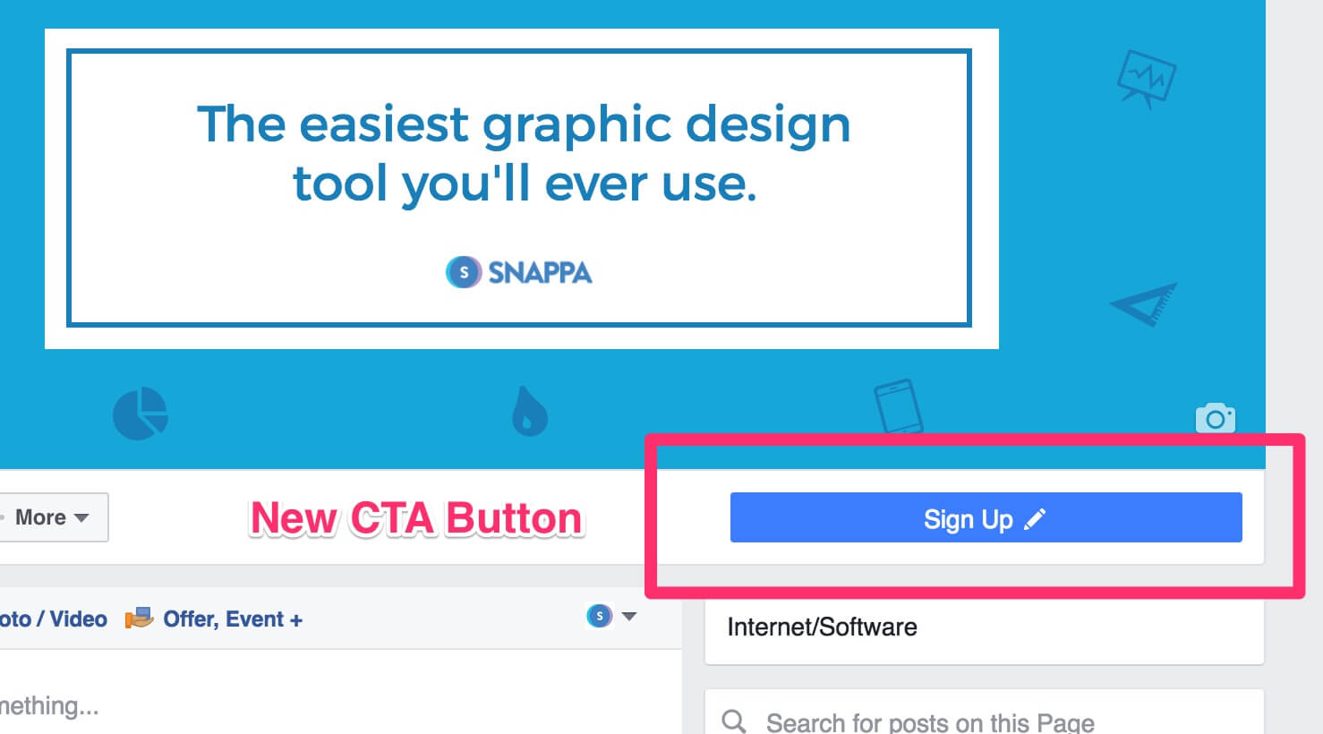Click the water drop icon on cover
The height and width of the screenshot is (734, 1323).
529,412
